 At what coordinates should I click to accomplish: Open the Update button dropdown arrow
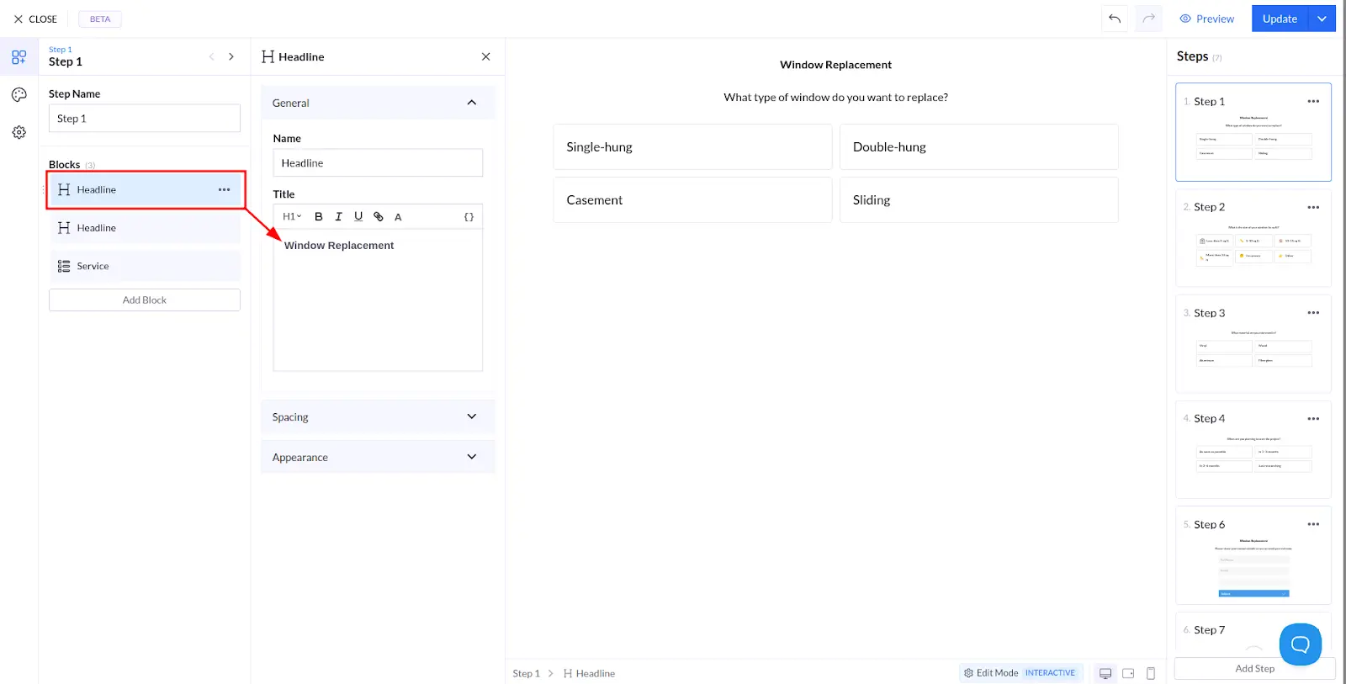tap(1322, 19)
